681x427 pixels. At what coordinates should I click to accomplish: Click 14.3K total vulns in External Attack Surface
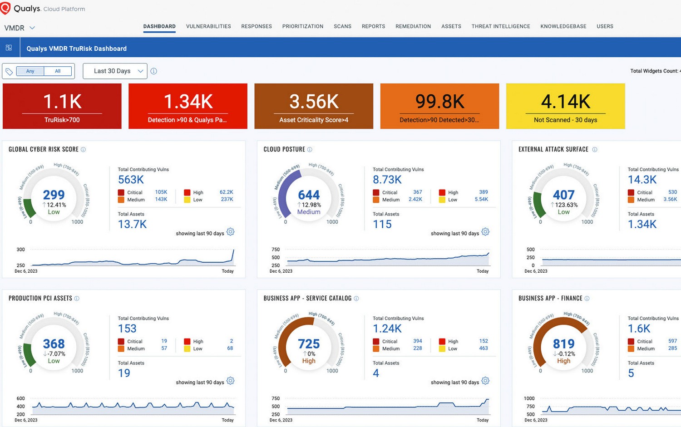point(642,180)
